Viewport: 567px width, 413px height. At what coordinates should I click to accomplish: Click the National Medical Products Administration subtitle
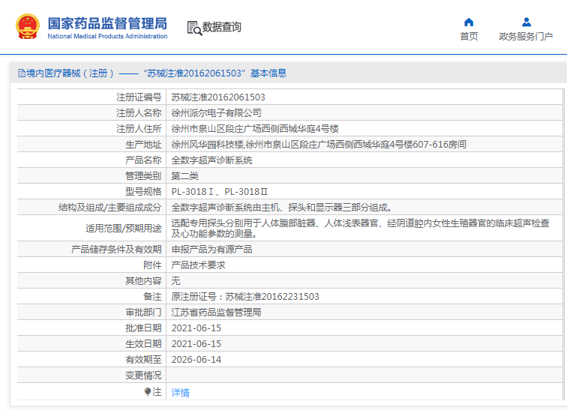click(x=107, y=36)
